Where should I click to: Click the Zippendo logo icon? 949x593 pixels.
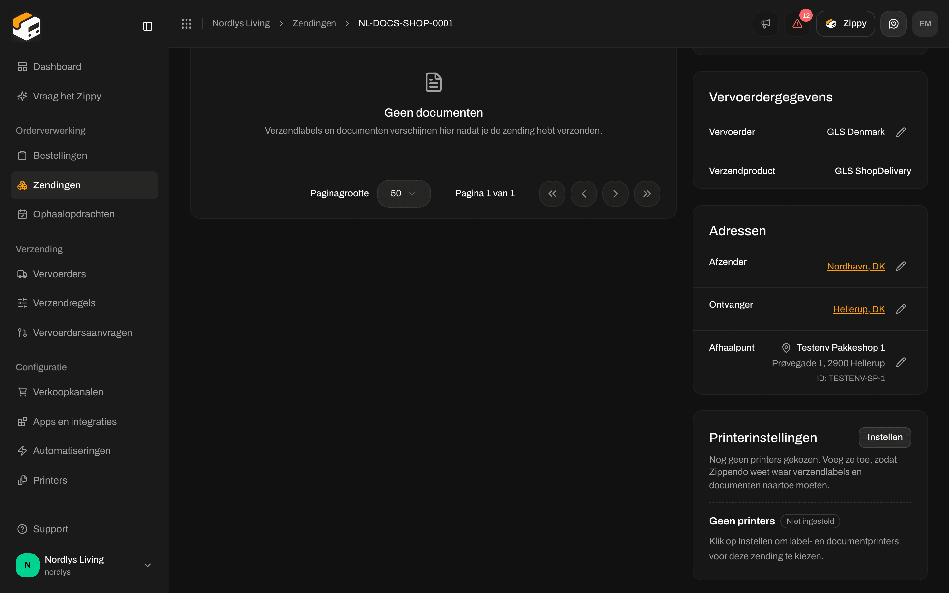coord(26,26)
